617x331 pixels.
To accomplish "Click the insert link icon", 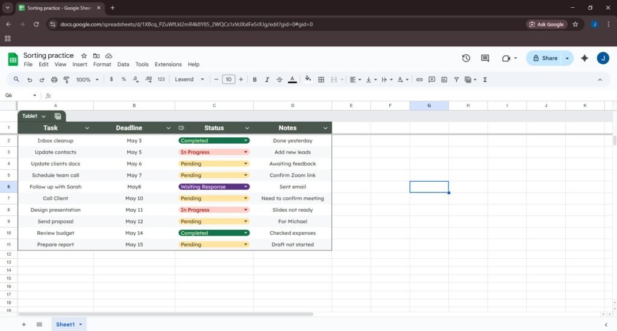I will click(419, 79).
